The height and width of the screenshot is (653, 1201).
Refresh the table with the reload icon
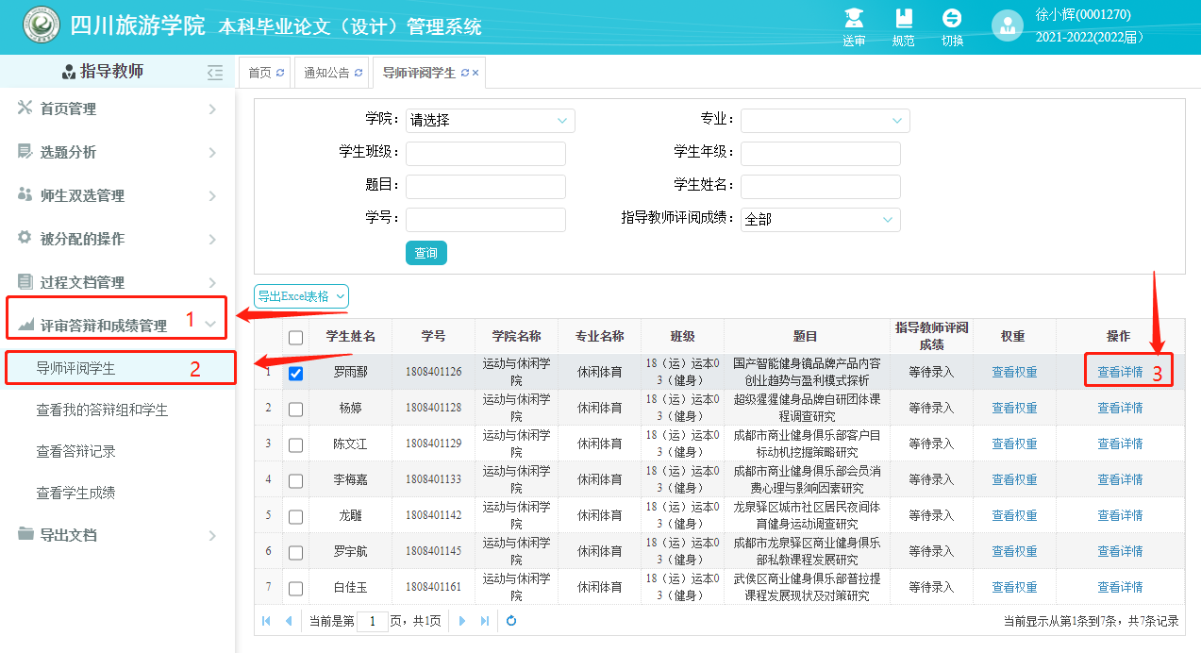pyautogui.click(x=511, y=621)
